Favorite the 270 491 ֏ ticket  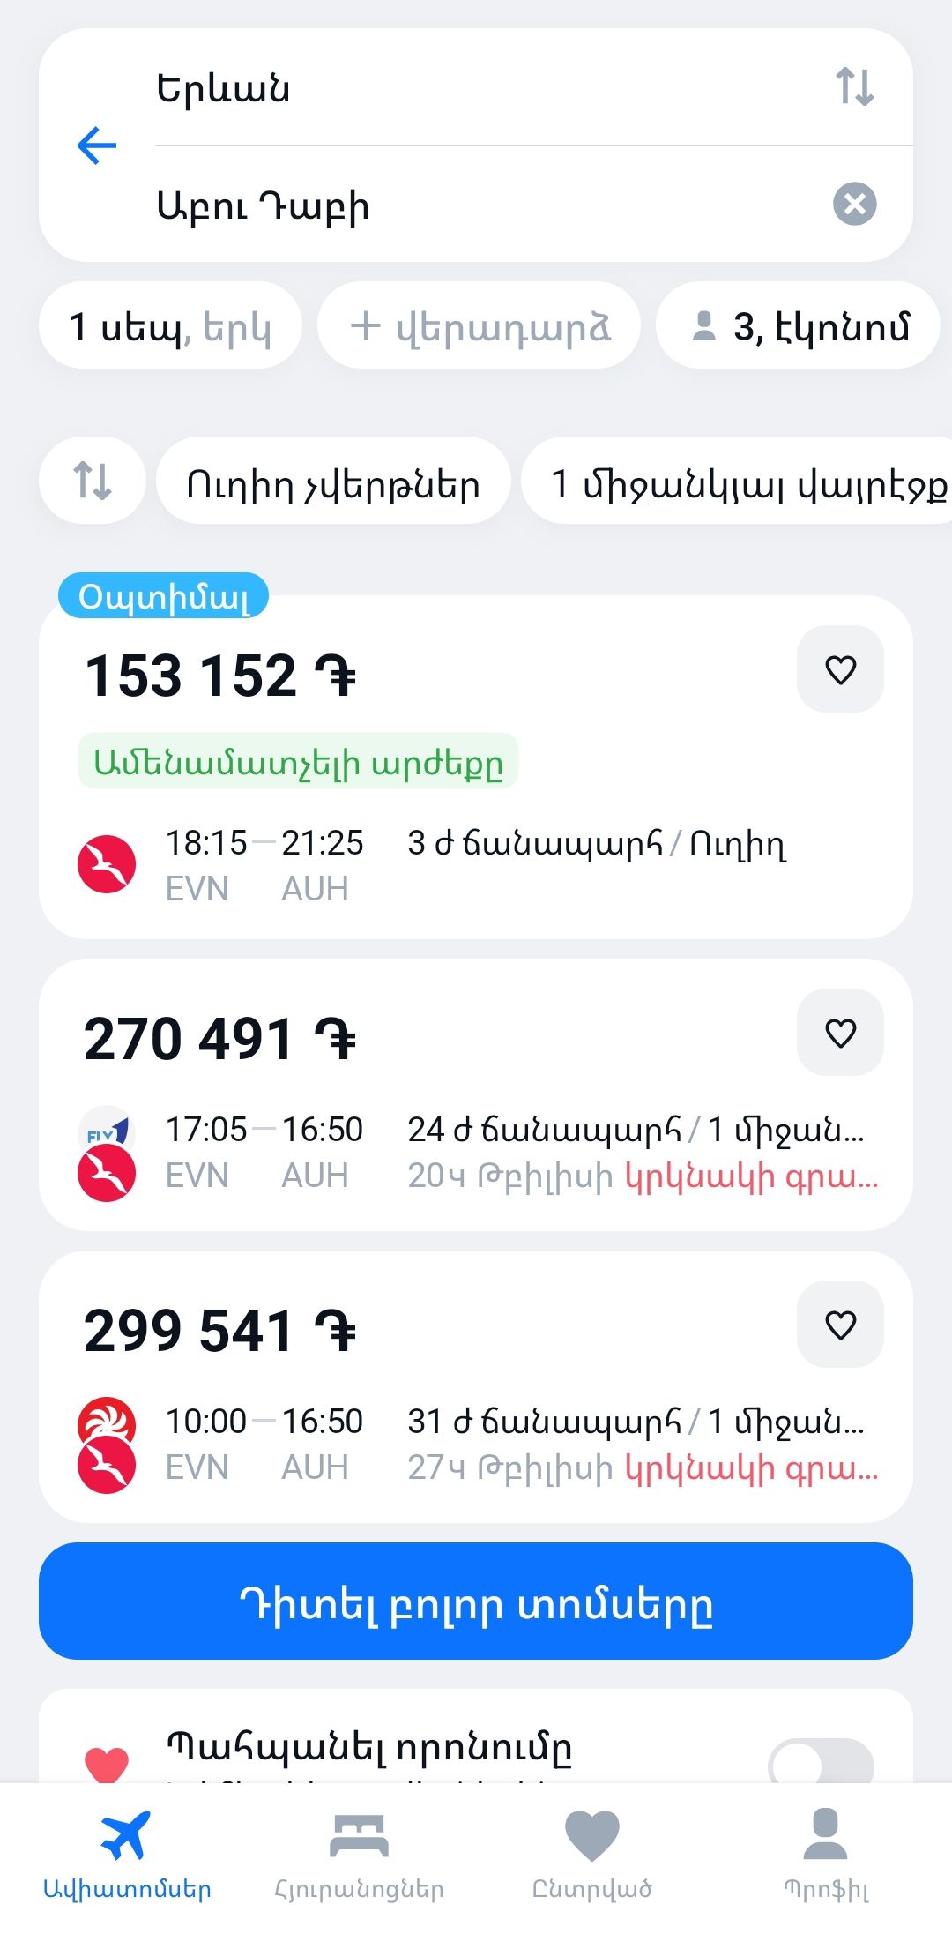click(840, 1033)
